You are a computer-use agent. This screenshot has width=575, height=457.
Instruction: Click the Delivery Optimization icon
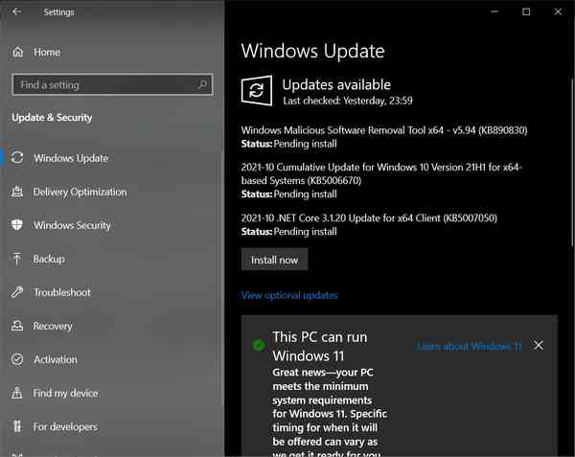17,192
